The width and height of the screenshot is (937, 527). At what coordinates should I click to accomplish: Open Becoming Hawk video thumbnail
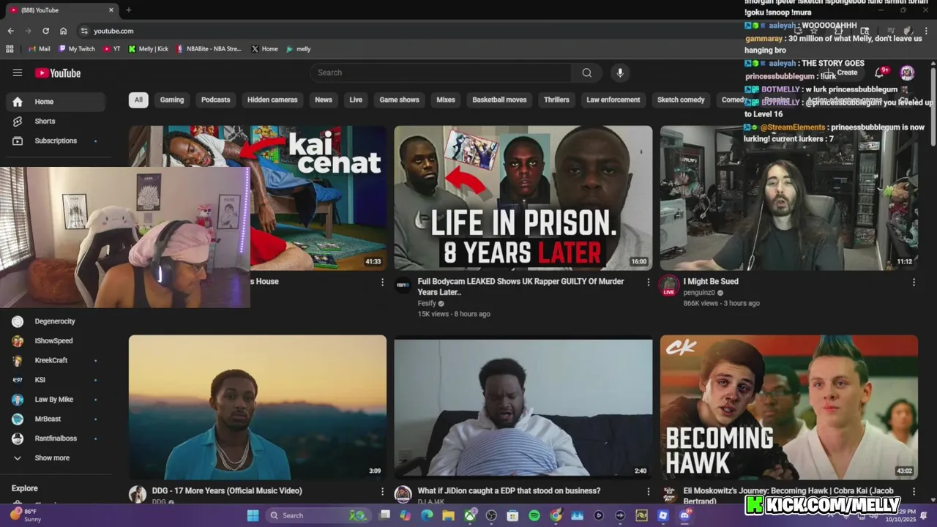(x=788, y=407)
